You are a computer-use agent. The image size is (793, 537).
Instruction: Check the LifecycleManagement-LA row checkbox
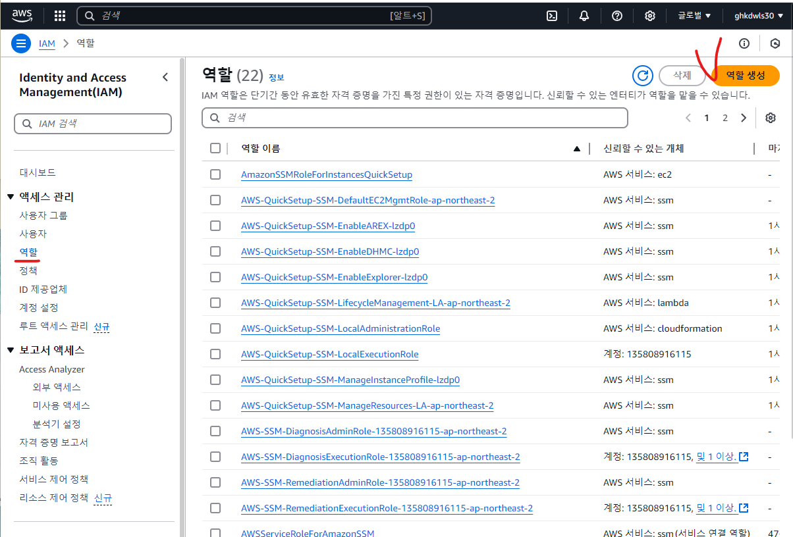[x=215, y=303]
